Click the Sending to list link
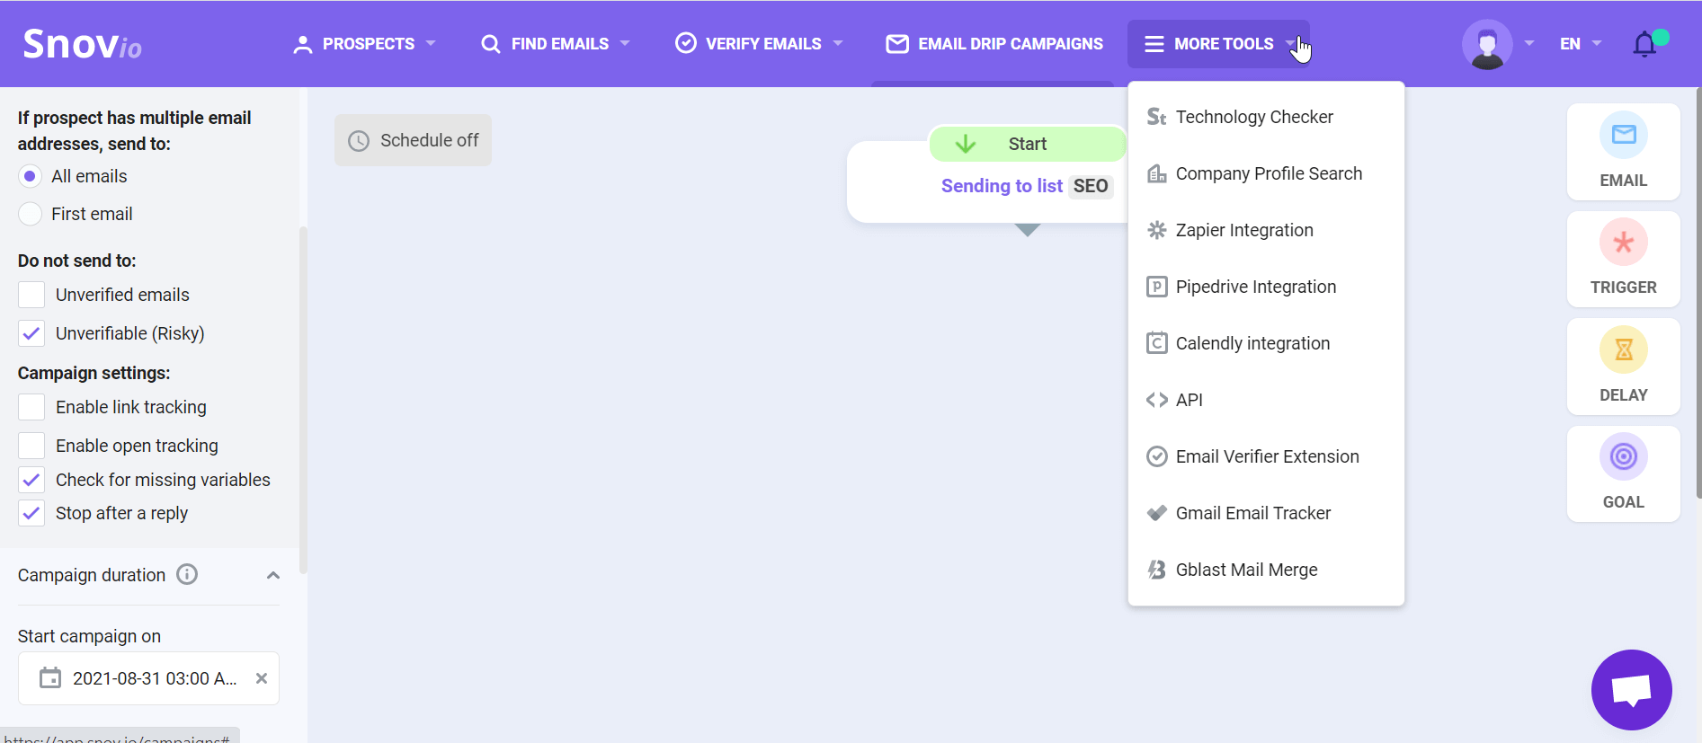Screen dimensions: 1702x743 [1002, 186]
